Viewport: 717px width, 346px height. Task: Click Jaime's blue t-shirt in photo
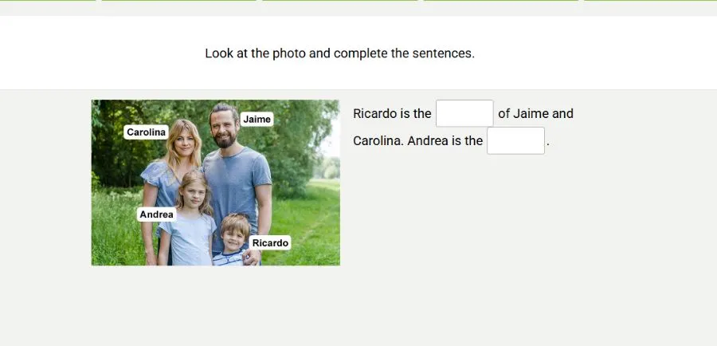236,183
